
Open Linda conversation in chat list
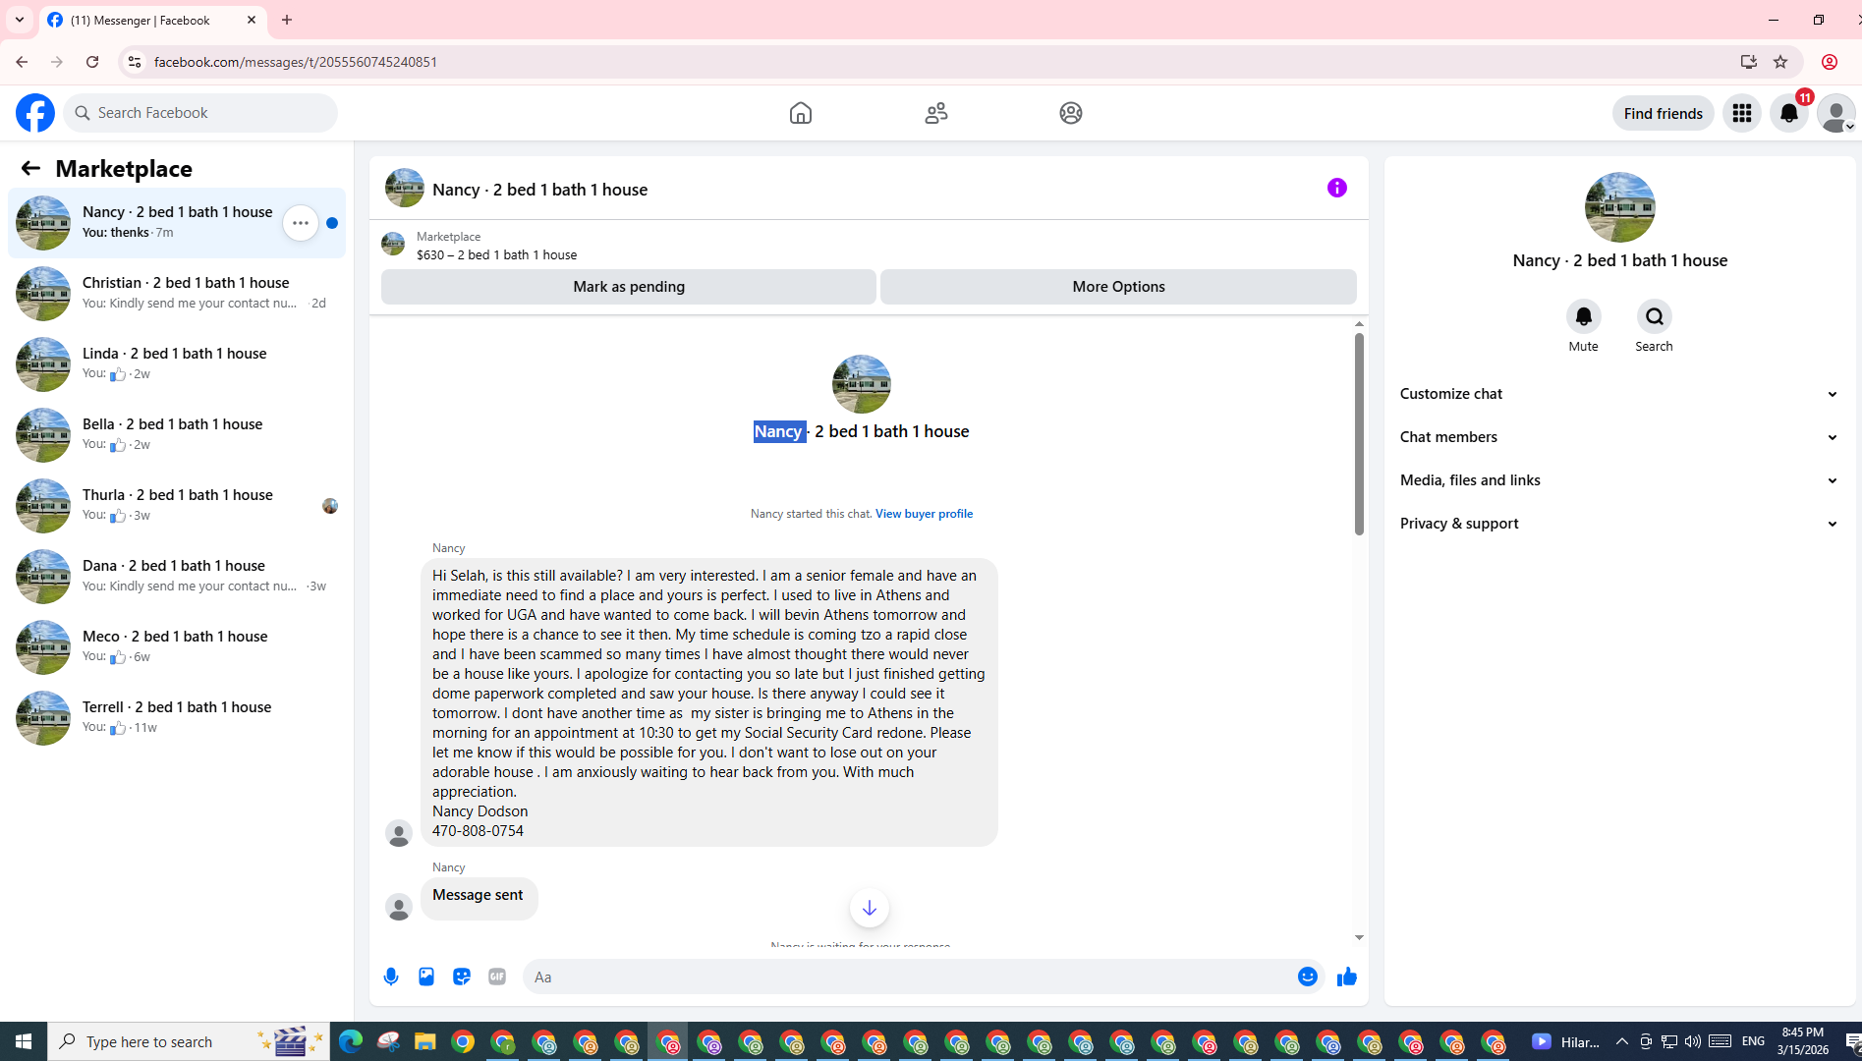point(177,364)
